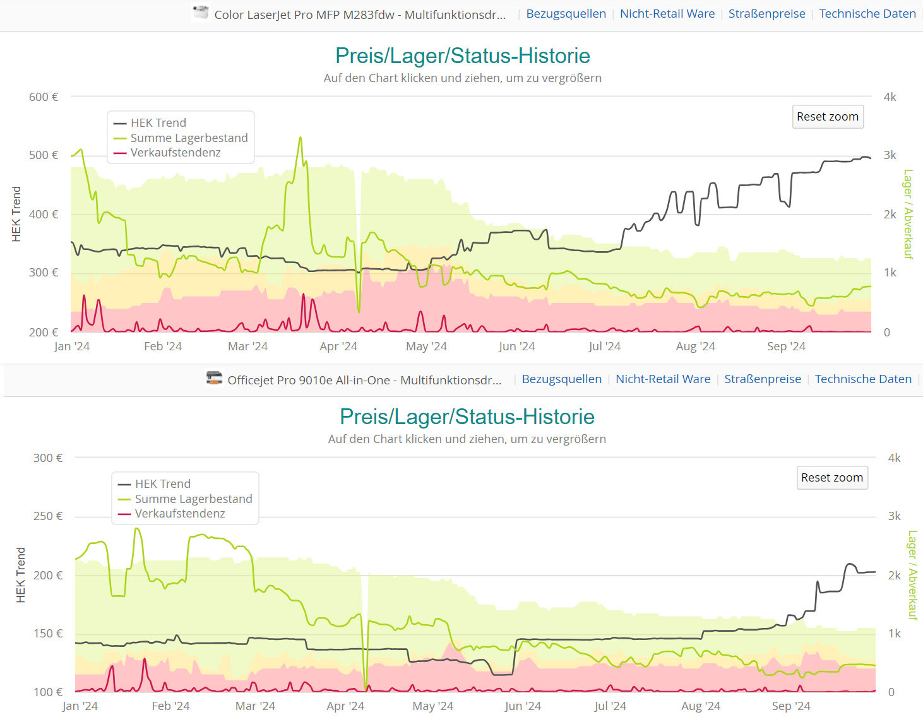Toggle HEK Trend series in LaserJet chart legend
Screen dimensions: 923x722
(150, 123)
